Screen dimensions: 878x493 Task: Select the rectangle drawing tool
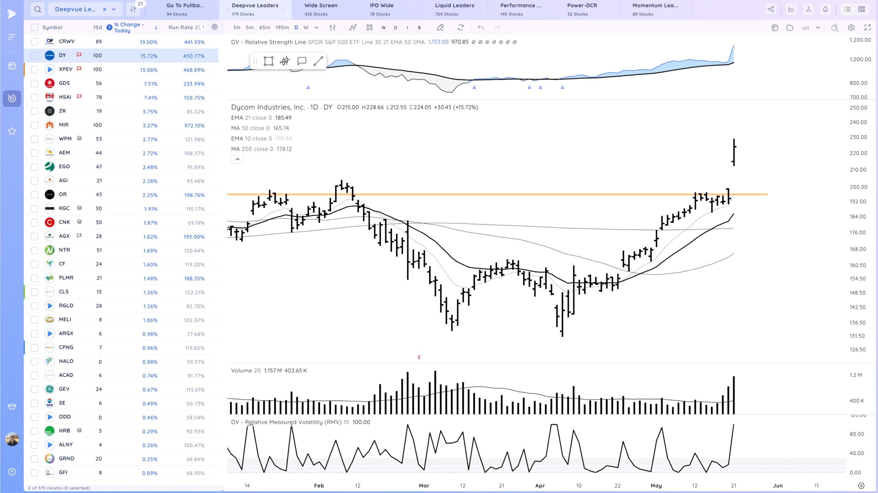(268, 61)
